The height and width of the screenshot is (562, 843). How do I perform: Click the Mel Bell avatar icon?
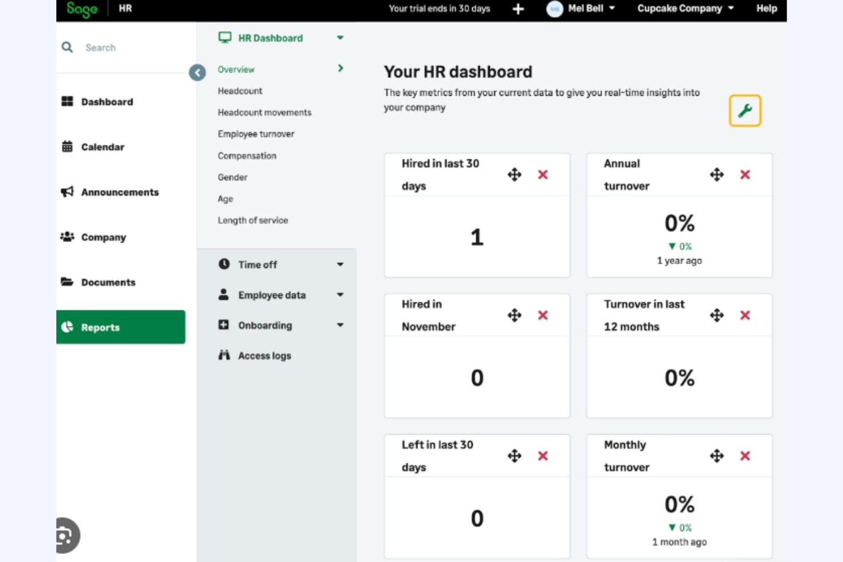coord(554,9)
